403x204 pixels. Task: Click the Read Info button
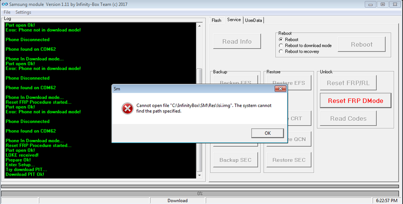(x=237, y=41)
